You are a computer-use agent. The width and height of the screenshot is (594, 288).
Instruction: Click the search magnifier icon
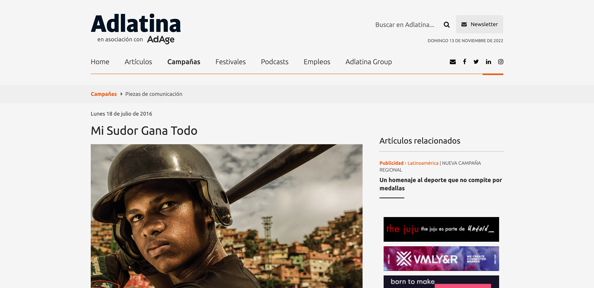coord(446,25)
